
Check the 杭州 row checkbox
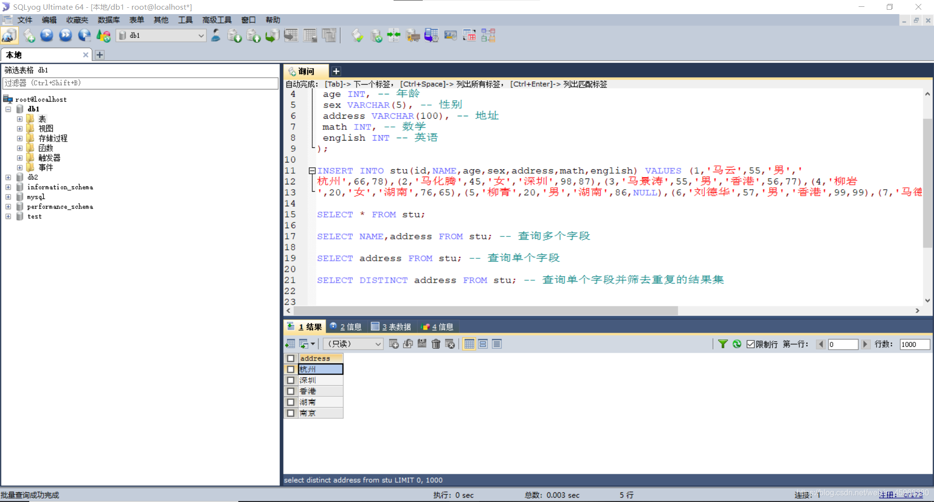click(290, 369)
